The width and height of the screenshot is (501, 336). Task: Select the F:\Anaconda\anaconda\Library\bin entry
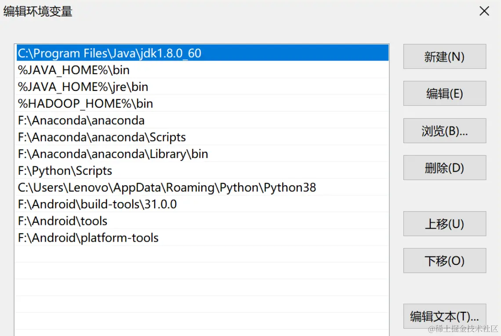[x=202, y=154]
